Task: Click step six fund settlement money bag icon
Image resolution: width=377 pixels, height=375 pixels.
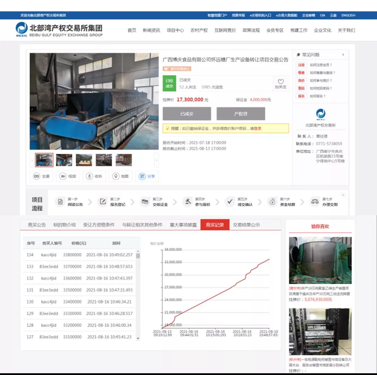Action: [x=272, y=202]
